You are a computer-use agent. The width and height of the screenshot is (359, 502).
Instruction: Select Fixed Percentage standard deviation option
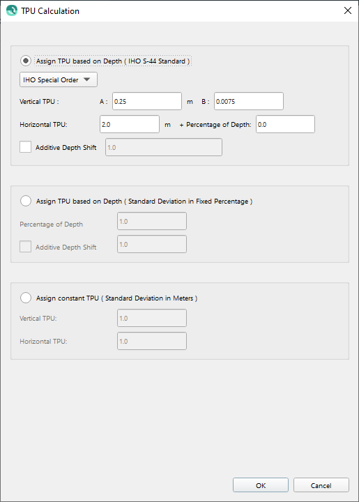tap(26, 201)
